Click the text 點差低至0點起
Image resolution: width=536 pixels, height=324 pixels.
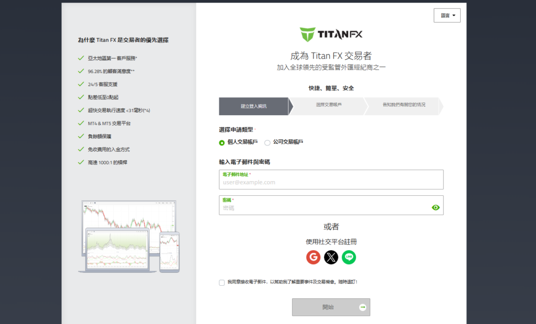point(103,97)
